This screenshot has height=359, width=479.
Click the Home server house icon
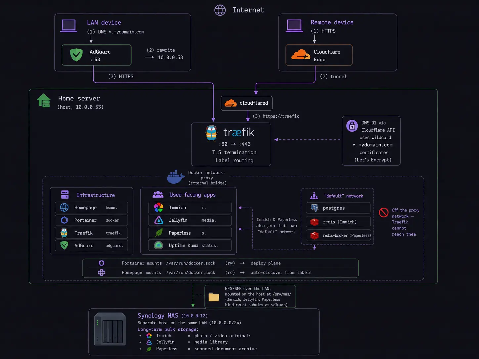[44, 100]
